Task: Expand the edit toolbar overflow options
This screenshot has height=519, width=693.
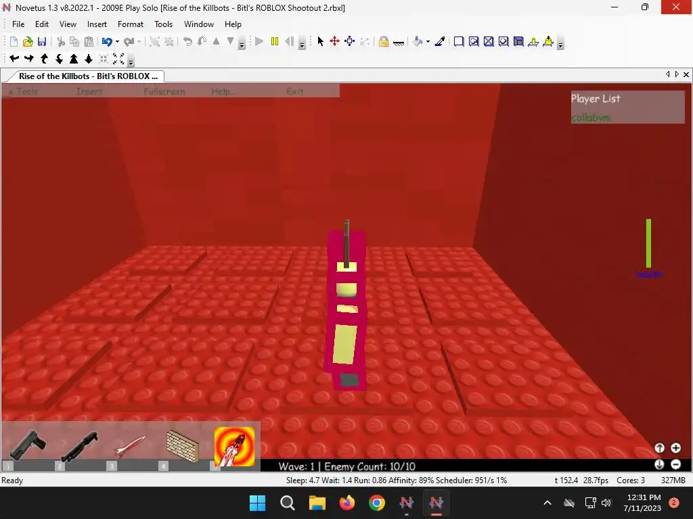Action: 242,43
